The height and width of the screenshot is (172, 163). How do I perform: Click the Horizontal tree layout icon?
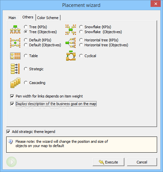tap(71, 43)
